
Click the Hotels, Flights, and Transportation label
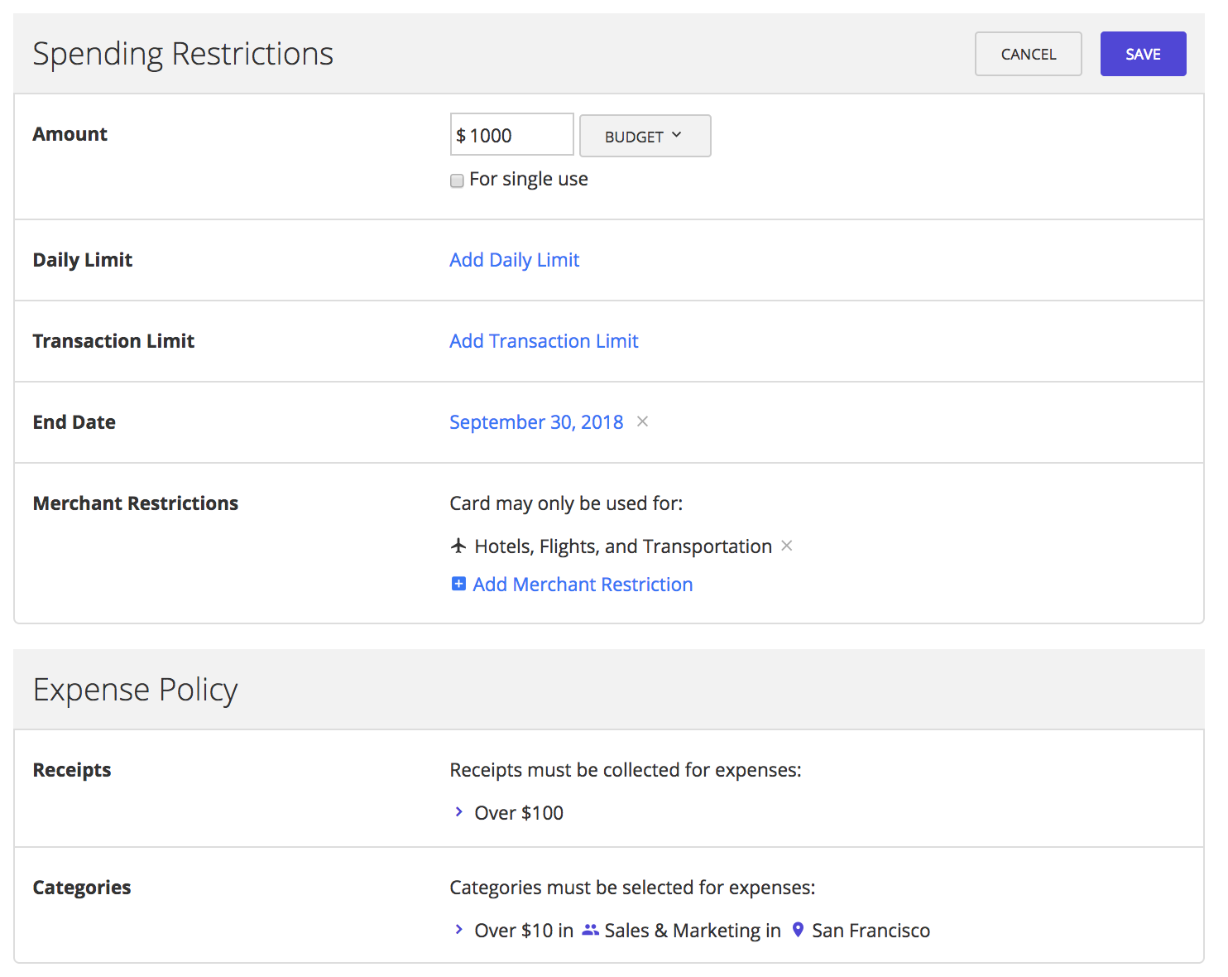[x=622, y=546]
